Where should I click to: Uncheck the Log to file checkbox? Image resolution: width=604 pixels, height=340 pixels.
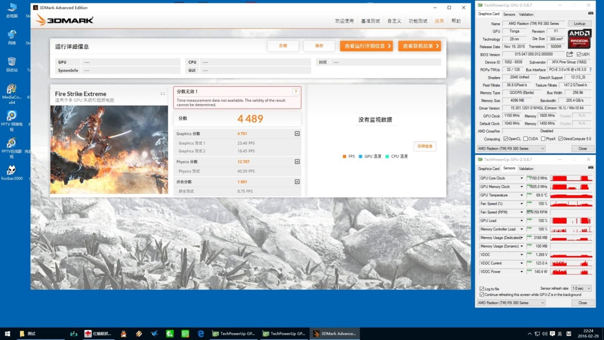(x=482, y=289)
